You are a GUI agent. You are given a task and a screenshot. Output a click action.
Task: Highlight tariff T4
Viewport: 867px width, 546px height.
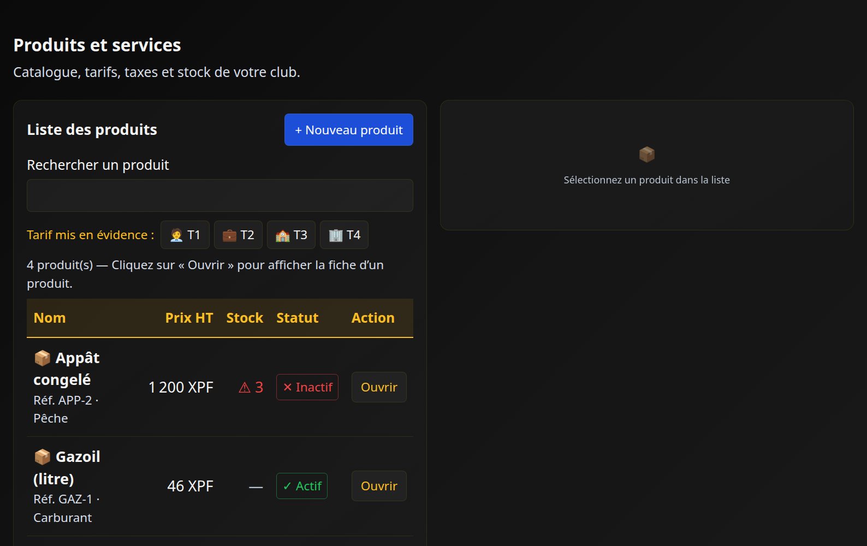pyautogui.click(x=344, y=235)
